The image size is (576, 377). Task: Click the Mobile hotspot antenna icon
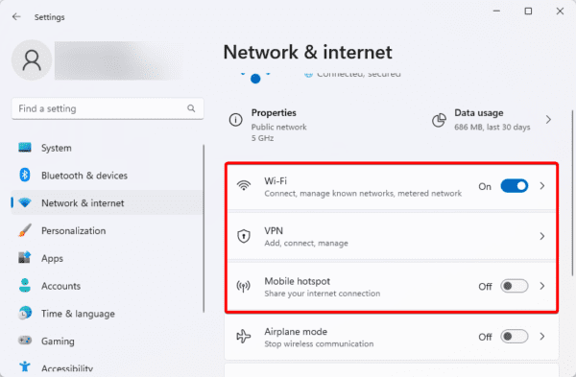point(244,286)
